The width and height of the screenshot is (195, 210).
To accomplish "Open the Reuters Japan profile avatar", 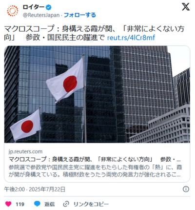I will (x=13, y=11).
